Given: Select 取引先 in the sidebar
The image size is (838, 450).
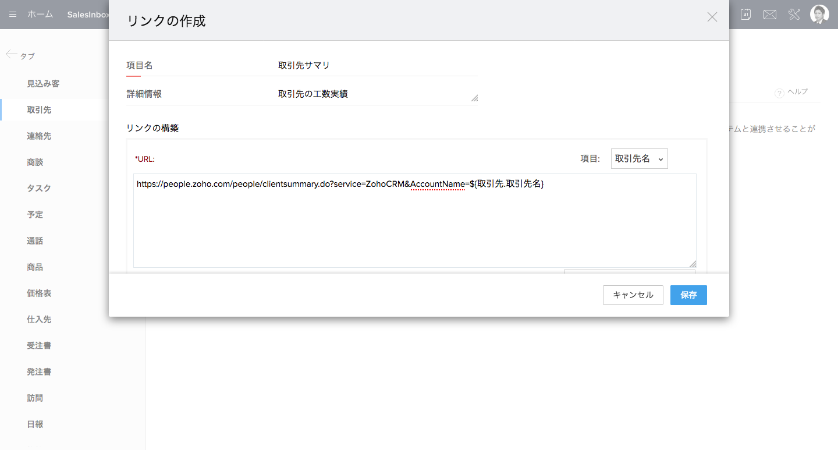Looking at the screenshot, I should [39, 110].
